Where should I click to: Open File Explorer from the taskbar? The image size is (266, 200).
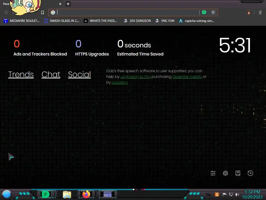[x=67, y=195]
